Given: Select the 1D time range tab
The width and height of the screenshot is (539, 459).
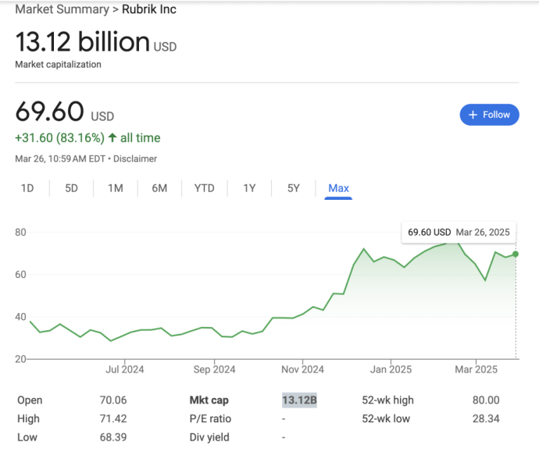Looking at the screenshot, I should click(27, 188).
